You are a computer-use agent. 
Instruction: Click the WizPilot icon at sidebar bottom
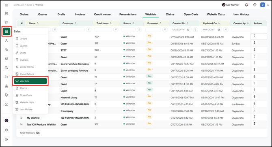[6, 121]
